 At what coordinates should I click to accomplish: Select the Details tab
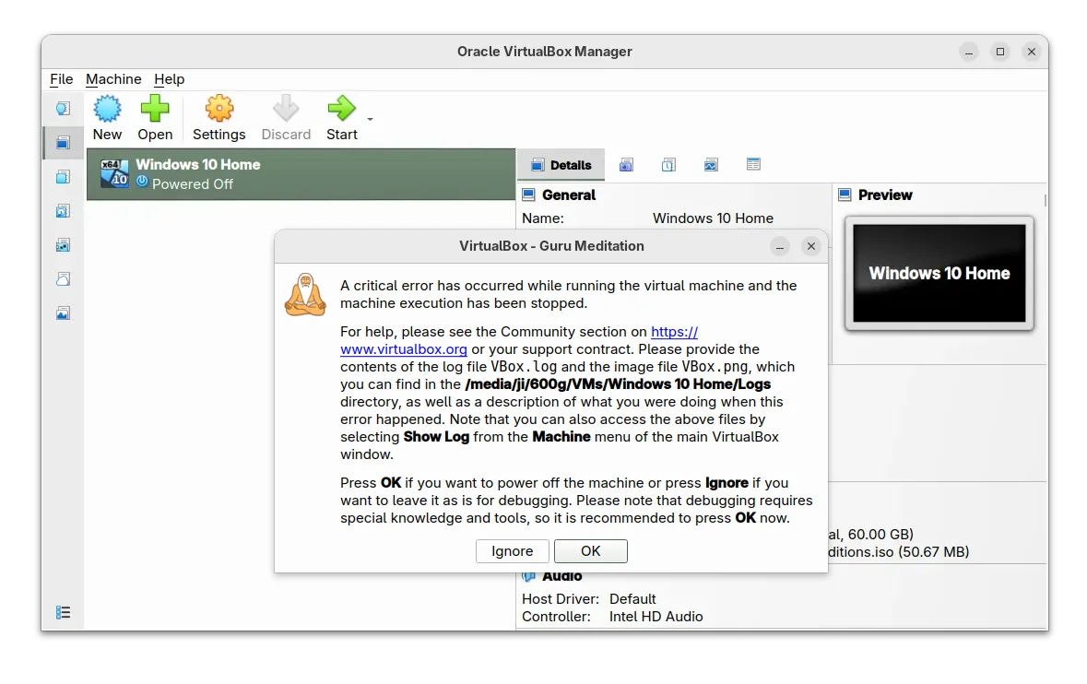pos(561,165)
